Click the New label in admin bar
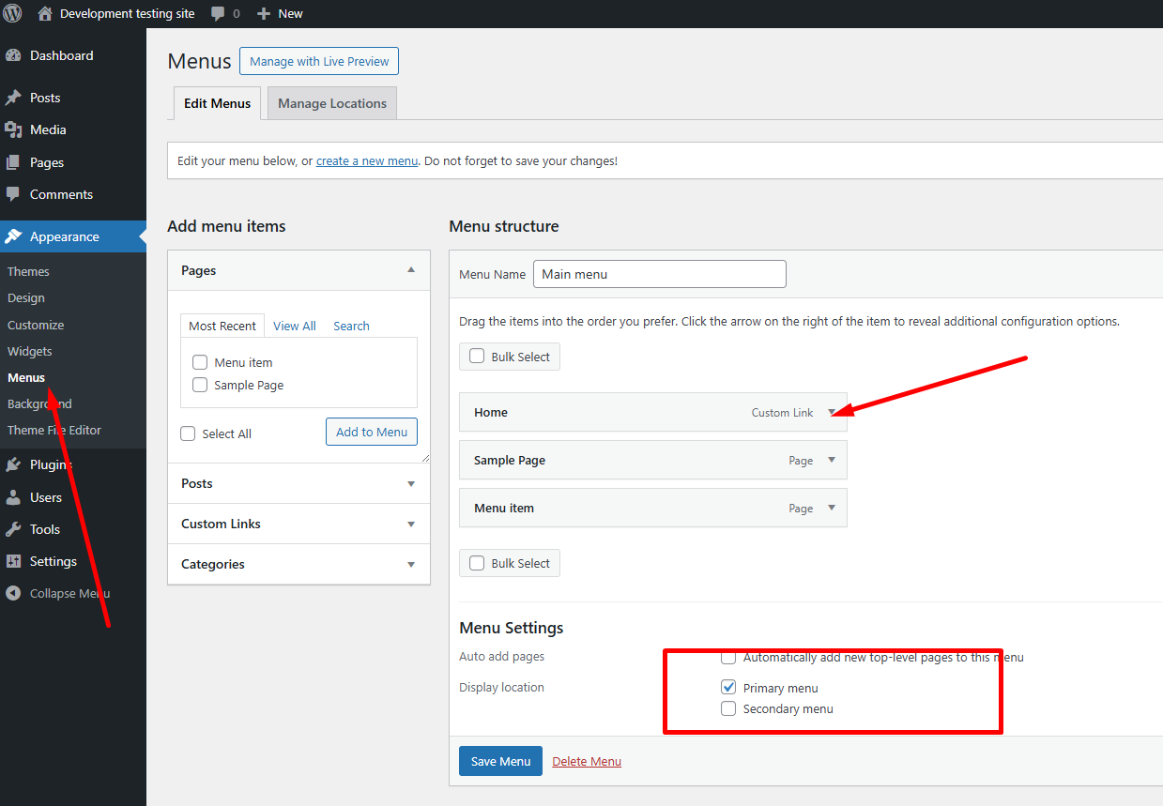The width and height of the screenshot is (1163, 806). (290, 14)
